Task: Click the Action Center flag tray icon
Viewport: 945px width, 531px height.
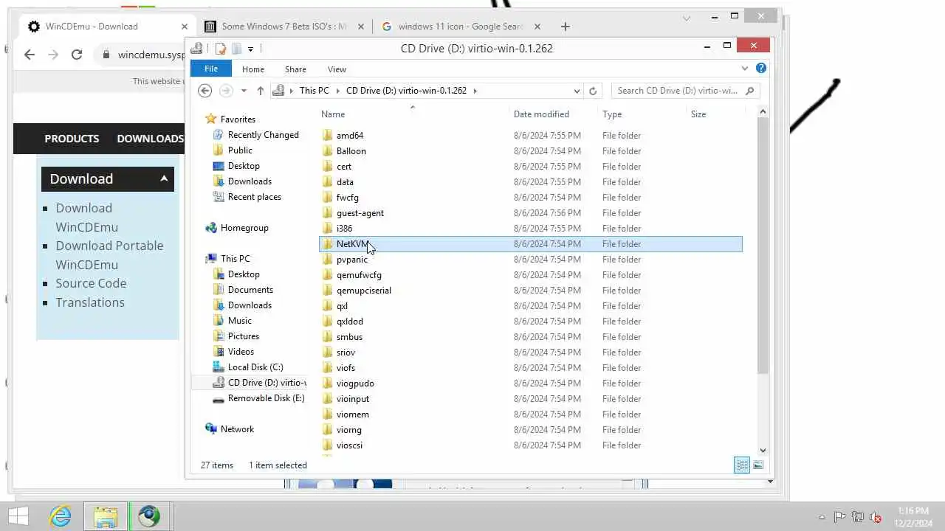Action: (839, 517)
